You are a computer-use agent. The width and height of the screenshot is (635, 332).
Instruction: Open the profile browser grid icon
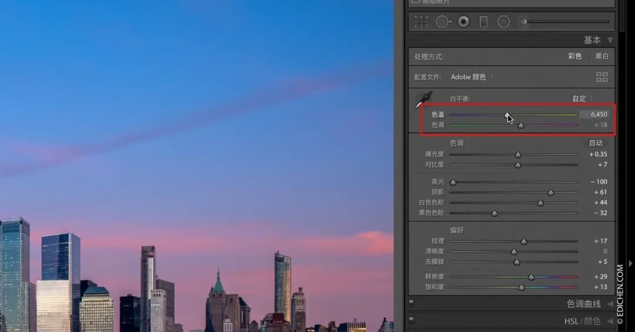click(x=601, y=77)
